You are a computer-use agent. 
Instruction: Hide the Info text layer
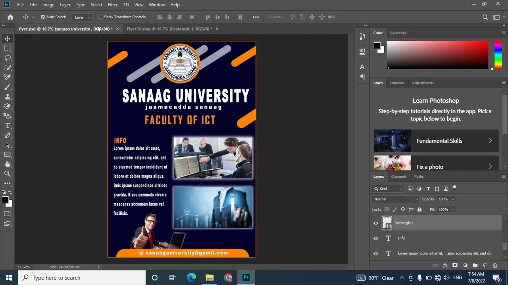pyautogui.click(x=376, y=238)
